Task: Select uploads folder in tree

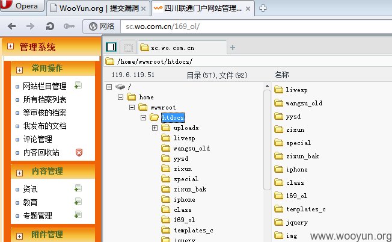Action: [x=186, y=128]
